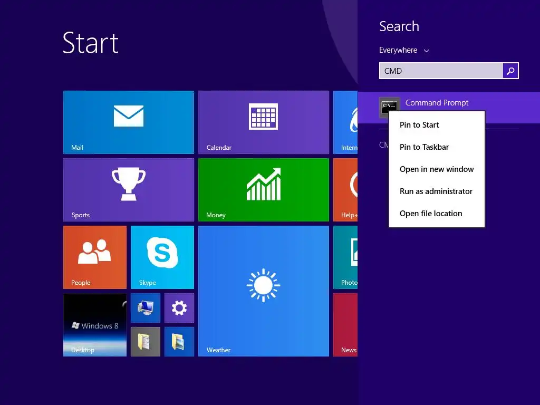Image resolution: width=540 pixels, height=405 pixels.
Task: Choose Run as administrator
Action: pyautogui.click(x=437, y=191)
